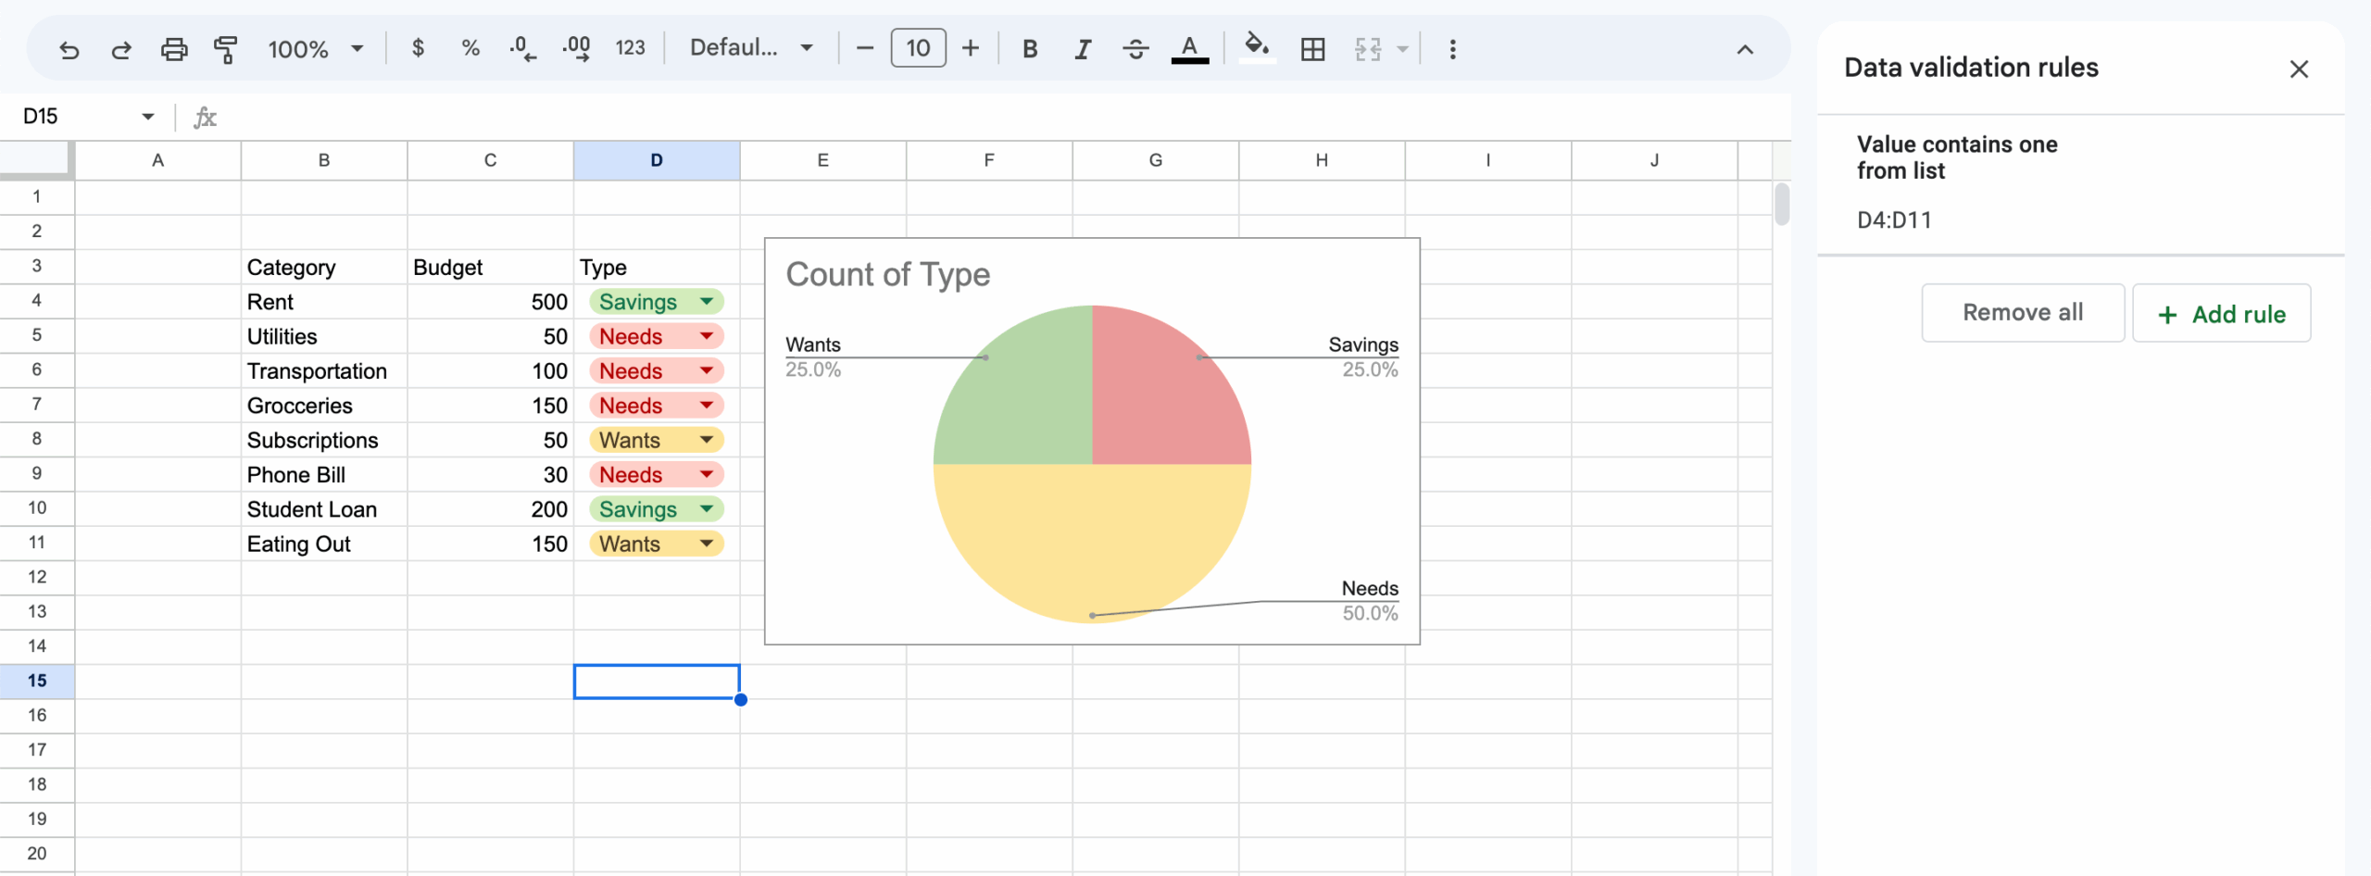This screenshot has height=876, width=2371.
Task: Decrease font size with minus button
Action: (x=865, y=48)
